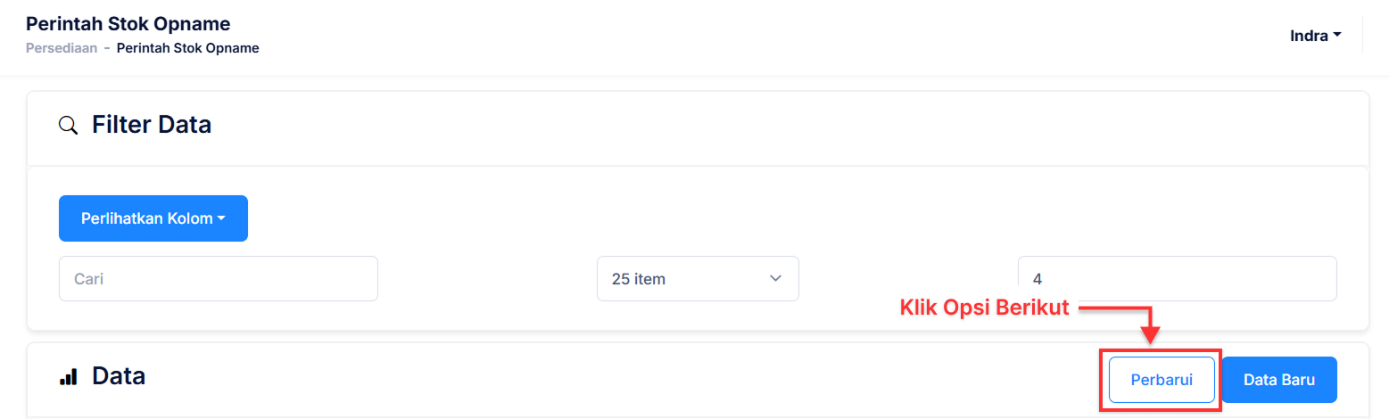The image size is (1389, 419).
Task: Focus the Cari search field
Action: click(219, 279)
